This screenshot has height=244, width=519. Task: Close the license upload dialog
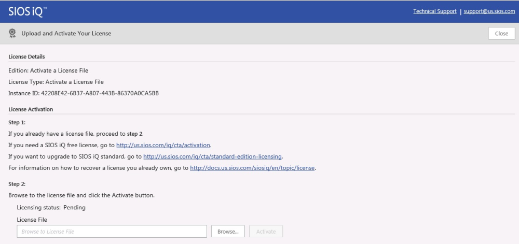(501, 33)
